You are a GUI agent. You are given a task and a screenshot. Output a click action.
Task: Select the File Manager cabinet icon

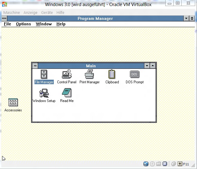tap(44, 74)
